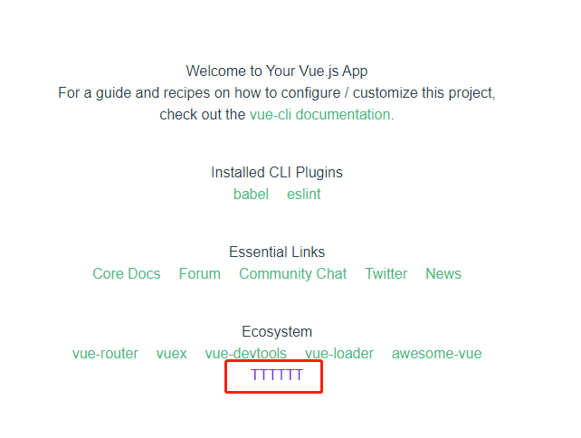Image resolution: width=581 pixels, height=438 pixels.
Task: Open the vuex link
Action: pyautogui.click(x=172, y=354)
